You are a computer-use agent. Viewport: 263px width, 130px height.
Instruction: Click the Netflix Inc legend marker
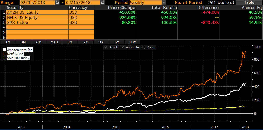coord(4,54)
